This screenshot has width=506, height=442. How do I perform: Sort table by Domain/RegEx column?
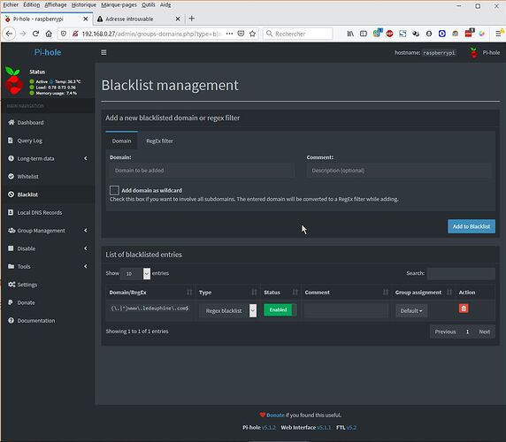(x=149, y=293)
